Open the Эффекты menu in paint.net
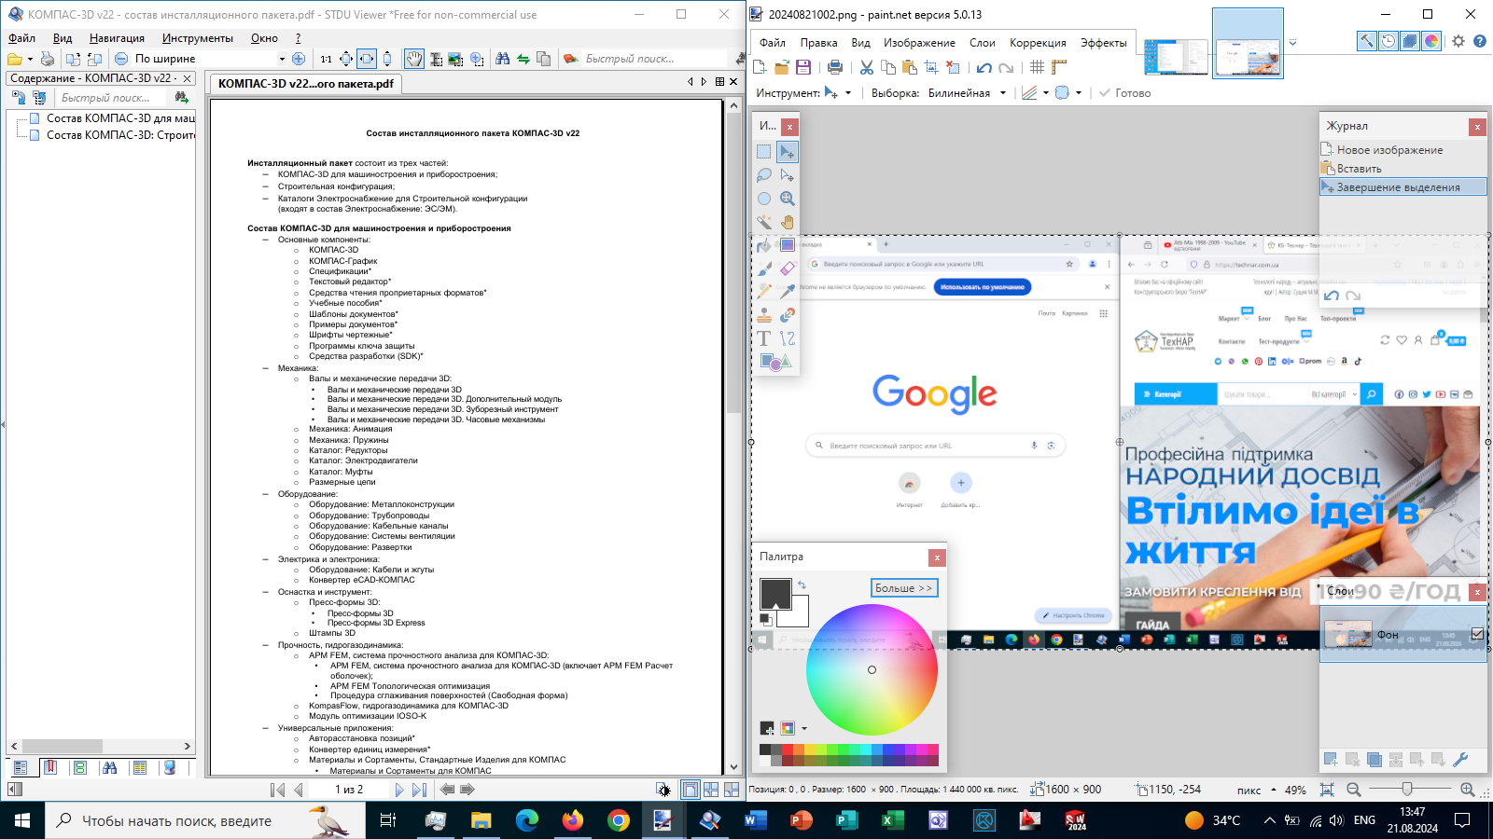This screenshot has width=1493, height=839. pyautogui.click(x=1103, y=43)
